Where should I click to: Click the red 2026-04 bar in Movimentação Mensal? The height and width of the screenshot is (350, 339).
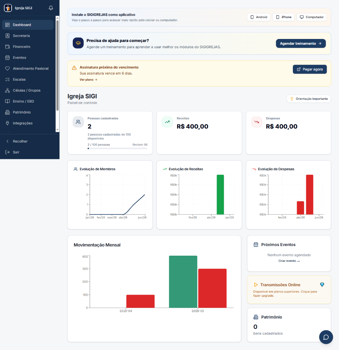point(140,301)
